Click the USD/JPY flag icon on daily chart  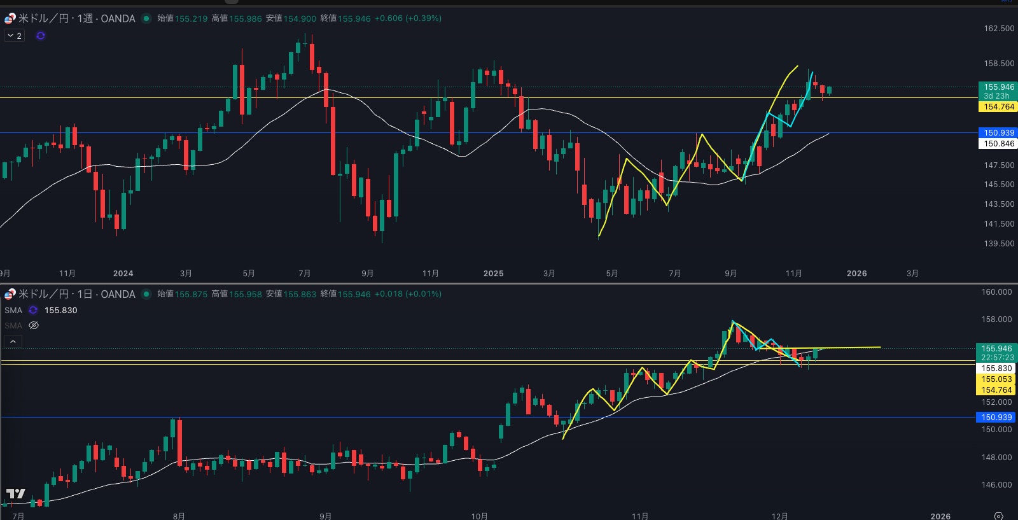pyautogui.click(x=10, y=294)
